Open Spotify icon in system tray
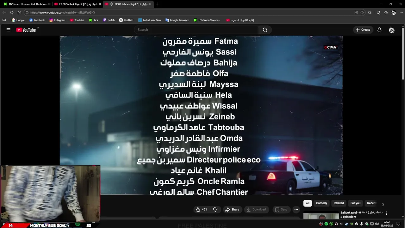 (326, 224)
